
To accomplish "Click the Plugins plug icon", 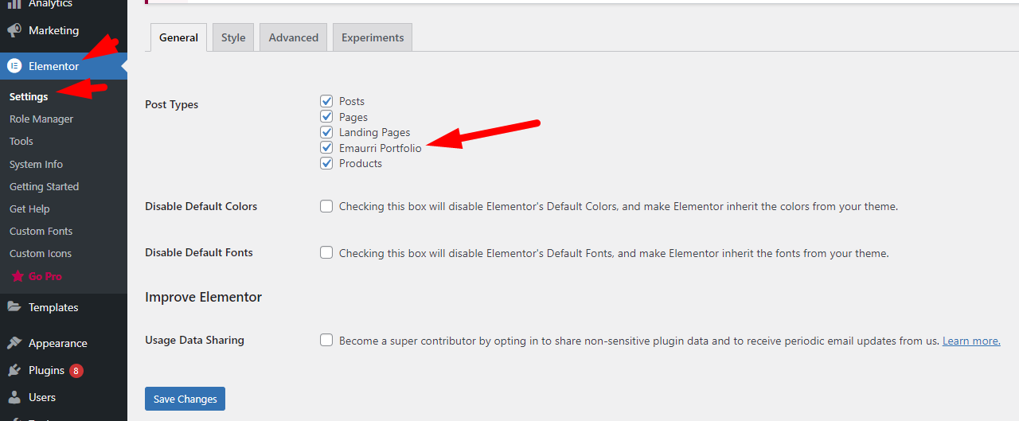I will pos(14,370).
